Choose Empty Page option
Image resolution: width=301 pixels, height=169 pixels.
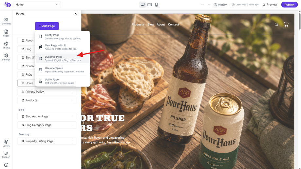(63, 37)
